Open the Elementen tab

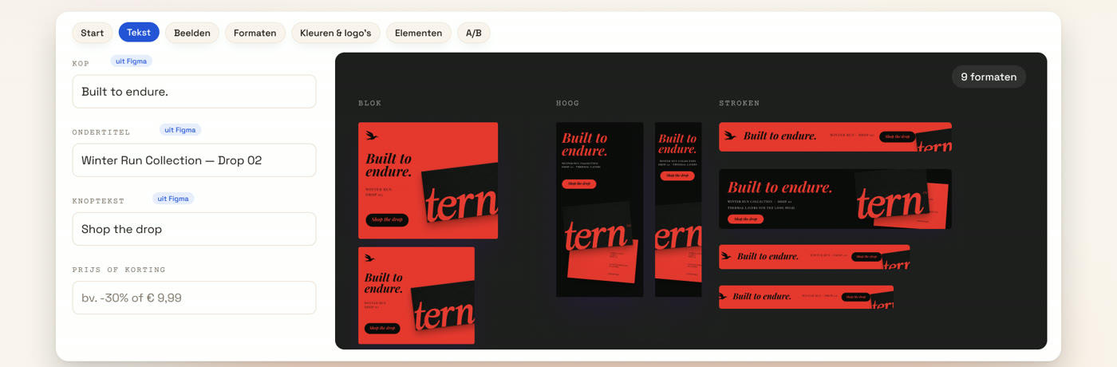(x=419, y=33)
